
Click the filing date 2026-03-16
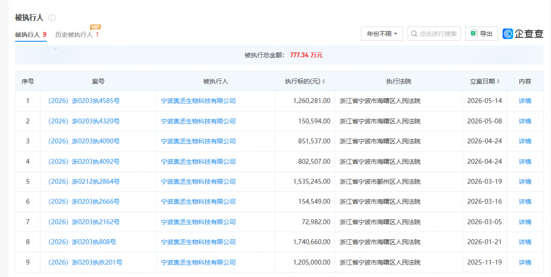(x=485, y=202)
